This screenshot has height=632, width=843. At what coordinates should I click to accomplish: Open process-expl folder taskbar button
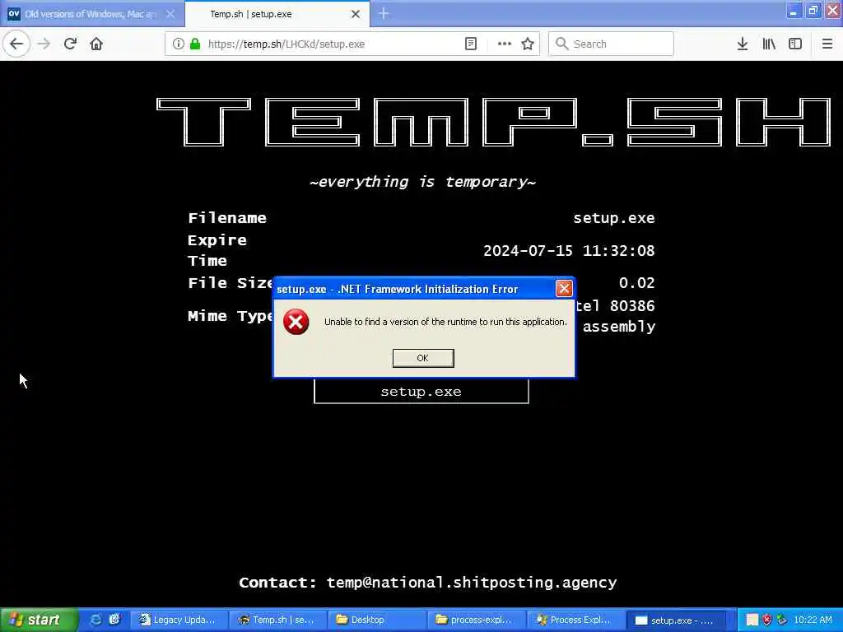(477, 620)
